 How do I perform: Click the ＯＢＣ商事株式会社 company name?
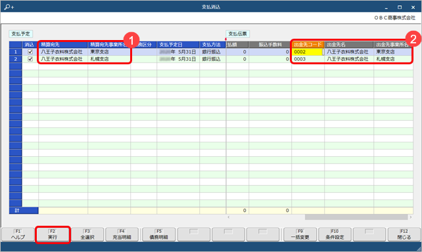395,18
